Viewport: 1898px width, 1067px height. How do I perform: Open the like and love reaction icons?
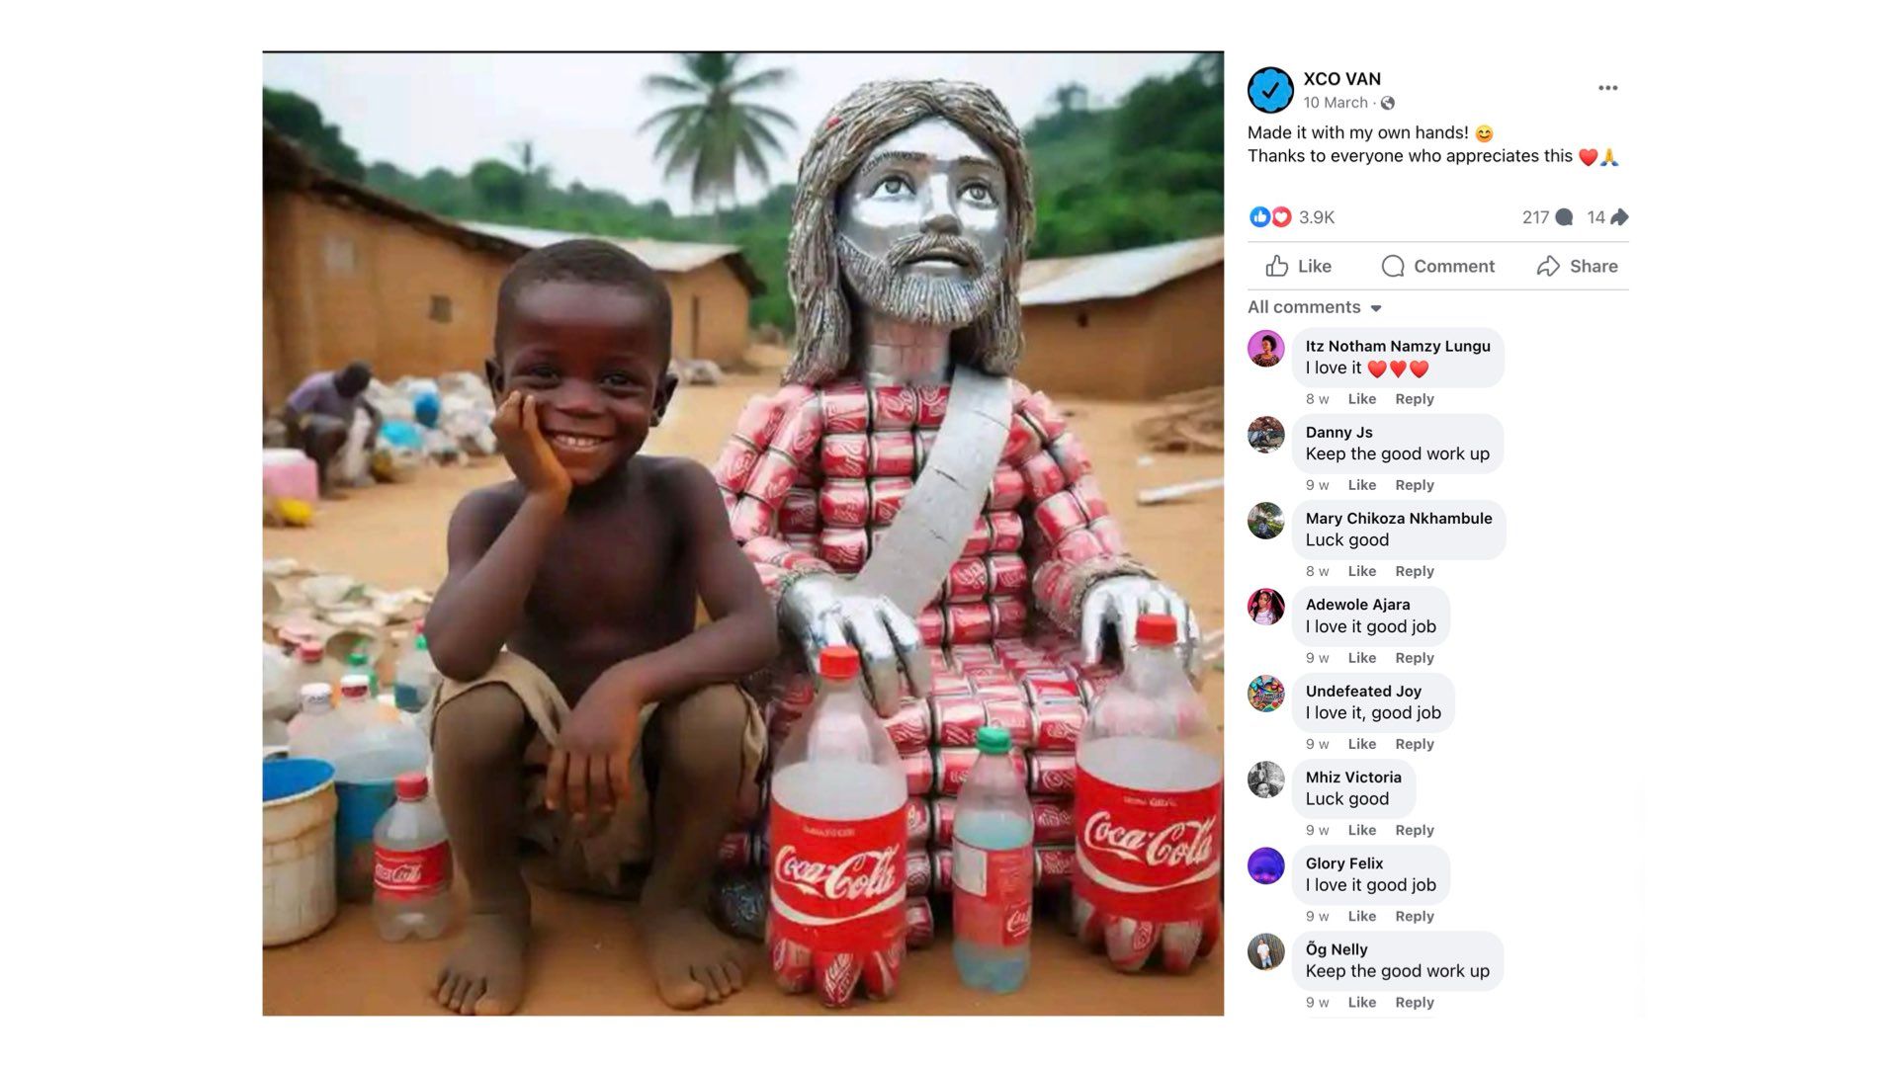click(1270, 217)
